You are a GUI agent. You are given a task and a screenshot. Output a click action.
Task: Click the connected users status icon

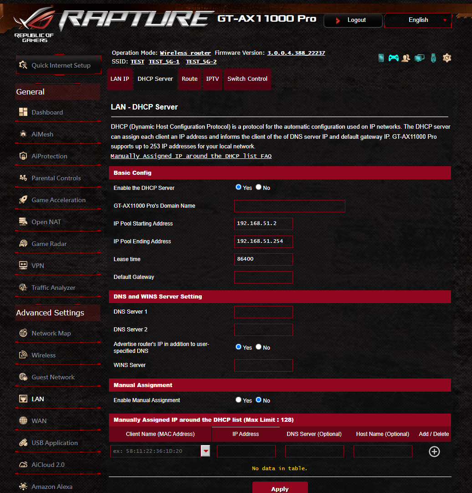pos(406,58)
